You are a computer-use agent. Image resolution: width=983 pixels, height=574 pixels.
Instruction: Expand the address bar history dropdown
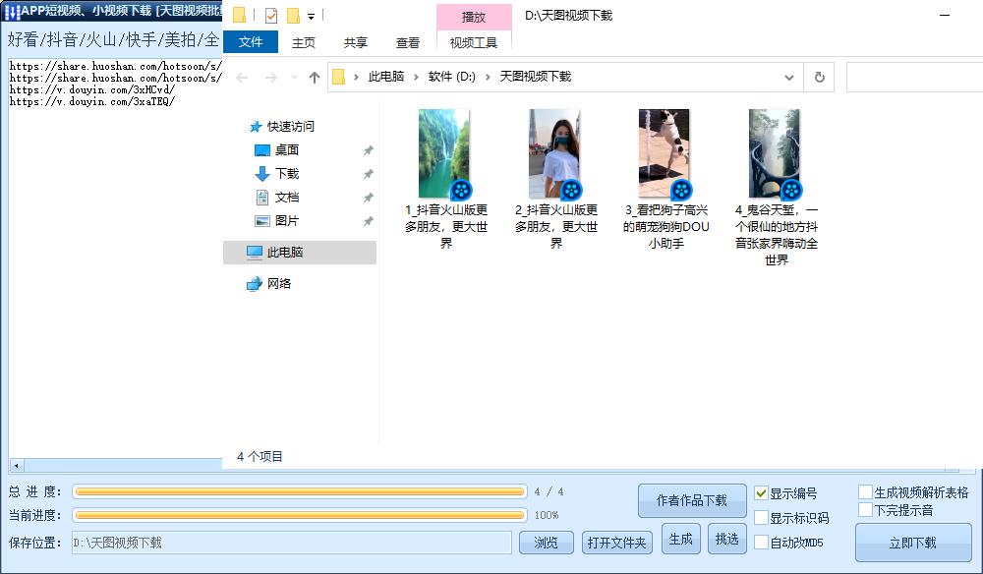click(x=789, y=77)
